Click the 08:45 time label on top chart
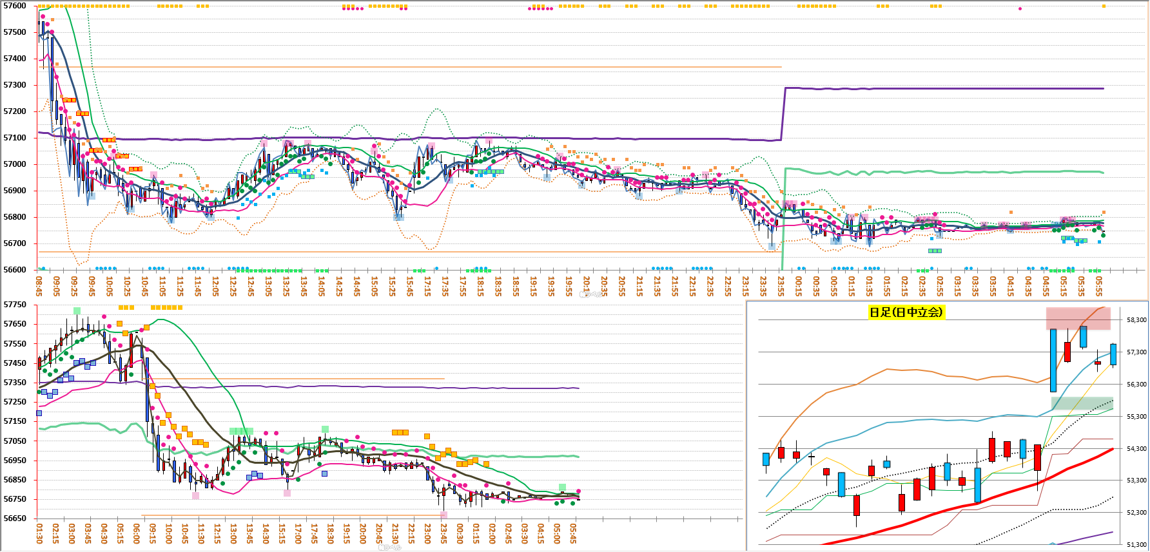 [x=39, y=285]
